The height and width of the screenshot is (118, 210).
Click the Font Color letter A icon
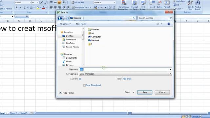point(43,8)
